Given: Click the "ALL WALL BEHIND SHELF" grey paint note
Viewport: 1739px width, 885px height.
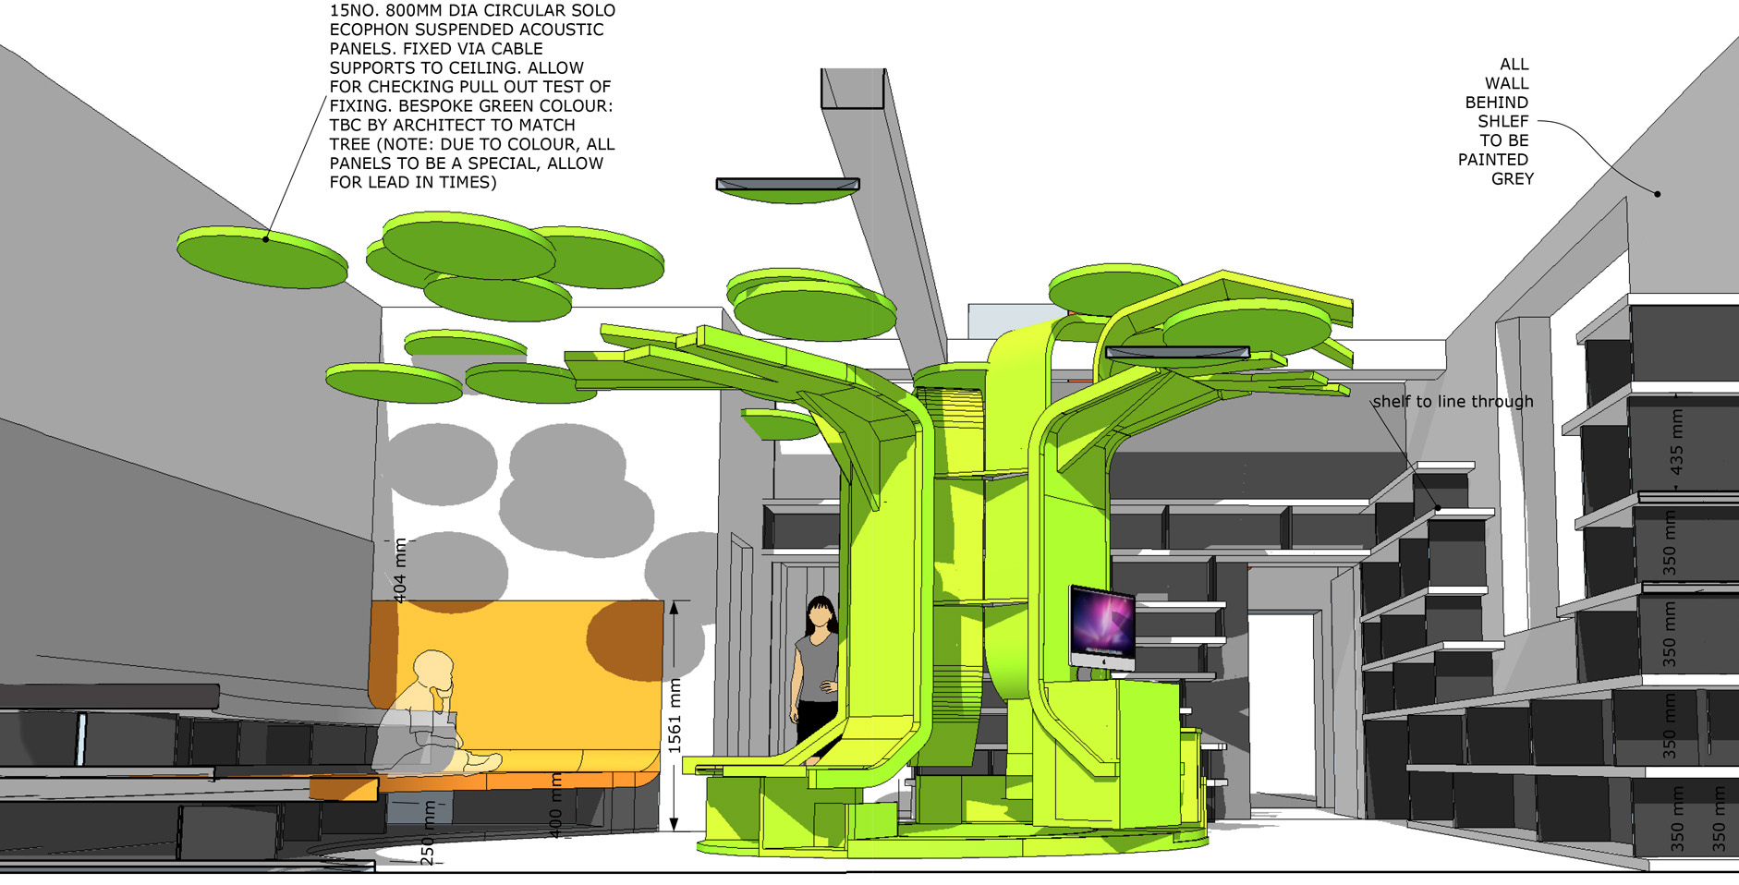Looking at the screenshot, I should pos(1496,121).
